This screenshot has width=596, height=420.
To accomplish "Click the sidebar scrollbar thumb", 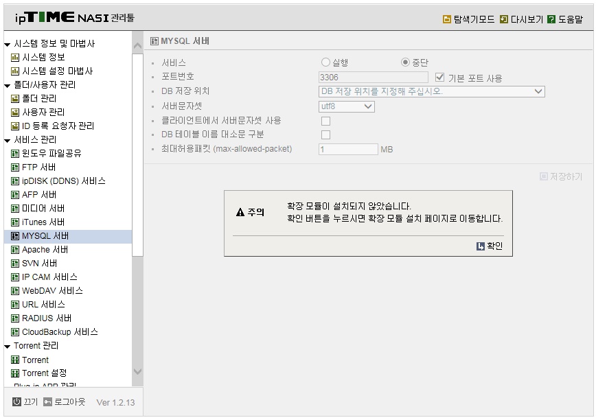I will 137,155.
